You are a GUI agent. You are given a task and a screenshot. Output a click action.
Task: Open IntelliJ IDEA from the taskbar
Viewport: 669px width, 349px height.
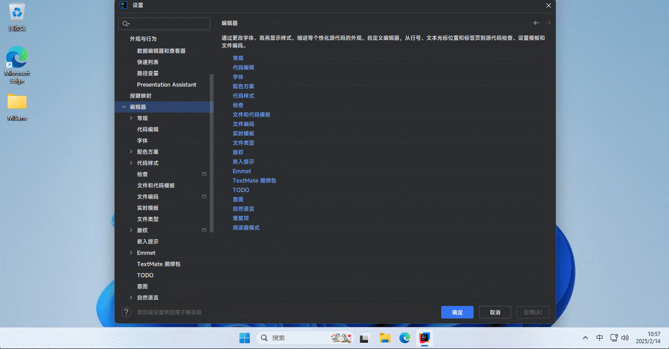[424, 338]
